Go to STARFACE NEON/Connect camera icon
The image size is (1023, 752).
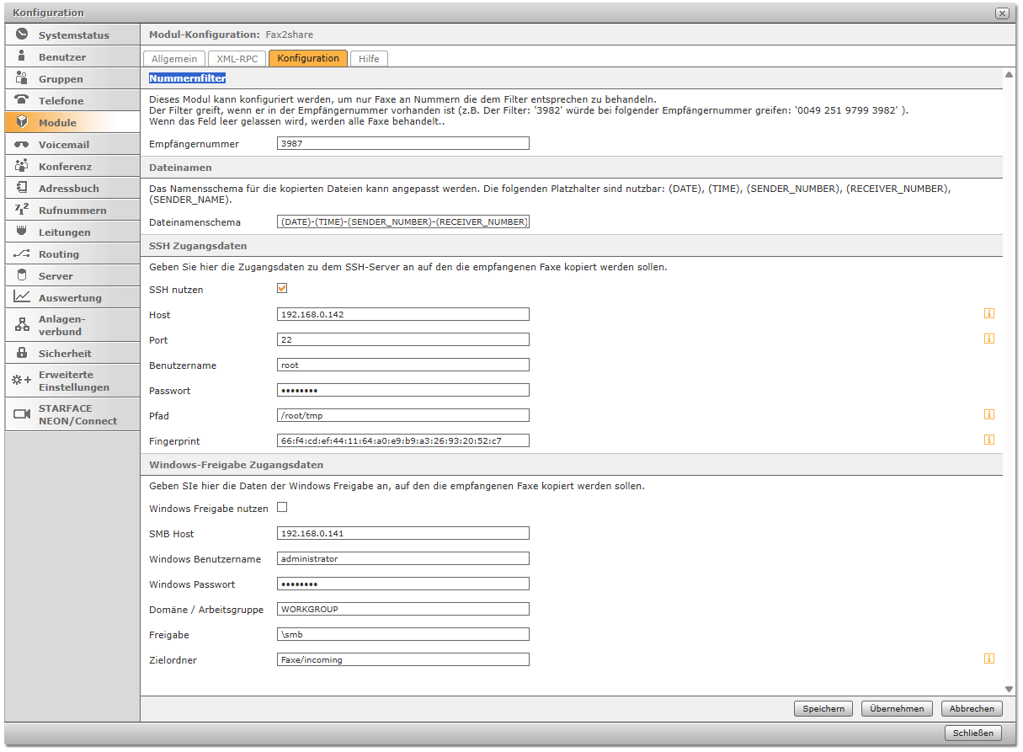22,414
